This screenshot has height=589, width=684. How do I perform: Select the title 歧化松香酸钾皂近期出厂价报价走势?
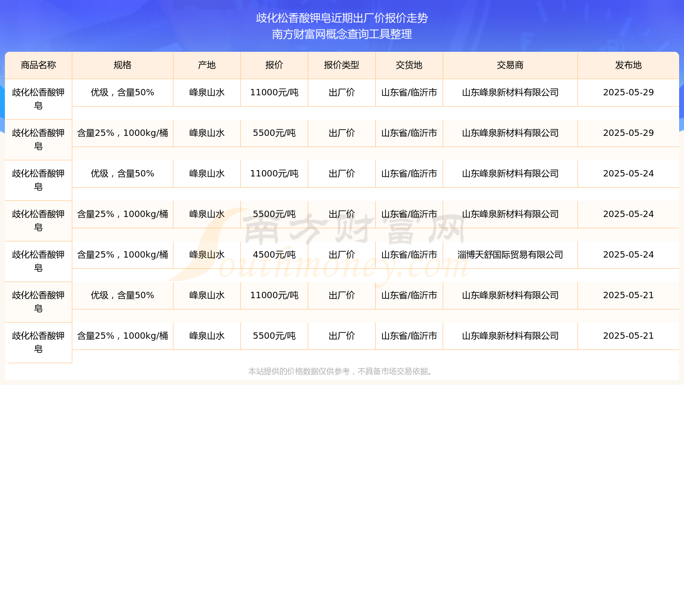(x=342, y=18)
